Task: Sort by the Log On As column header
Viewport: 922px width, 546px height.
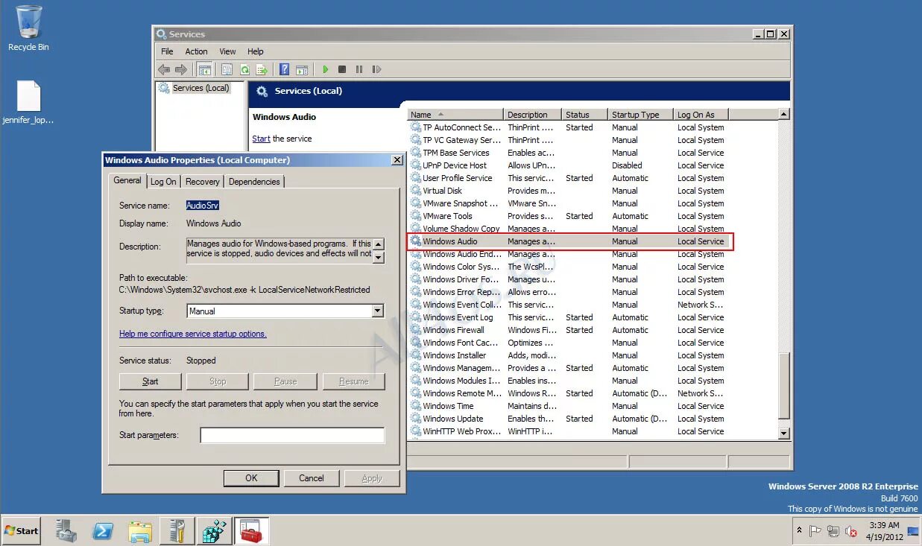Action: click(701, 115)
